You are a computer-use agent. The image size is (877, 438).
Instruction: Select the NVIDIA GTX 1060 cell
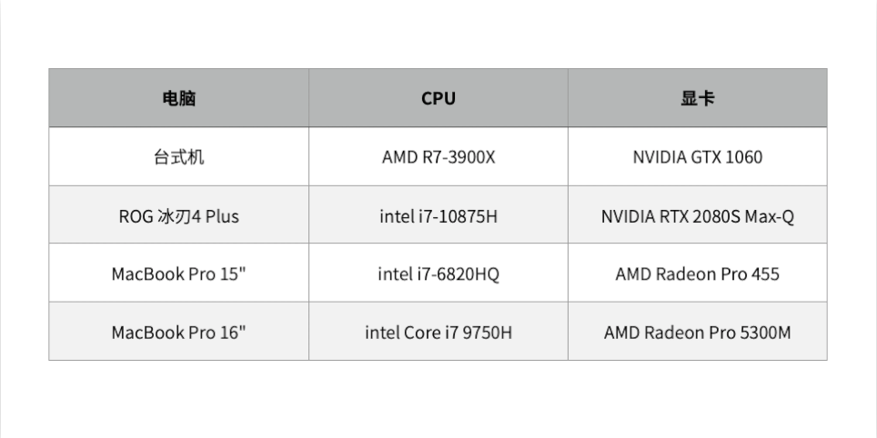[x=697, y=157]
